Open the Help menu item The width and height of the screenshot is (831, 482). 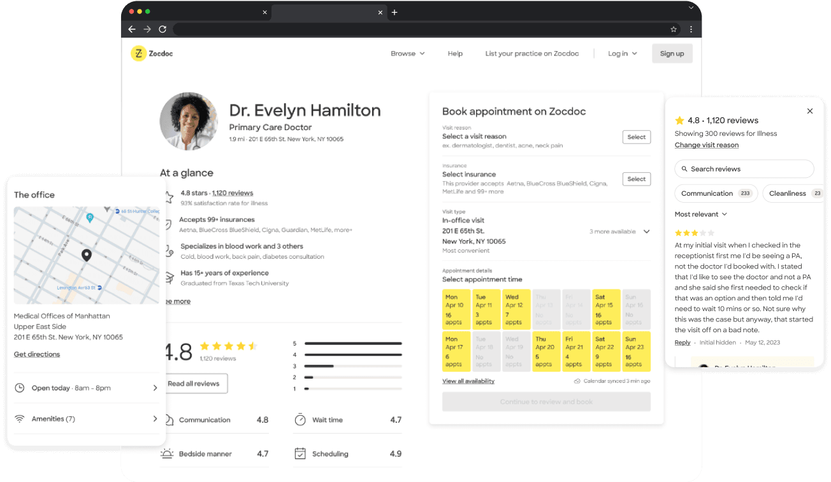tap(455, 54)
